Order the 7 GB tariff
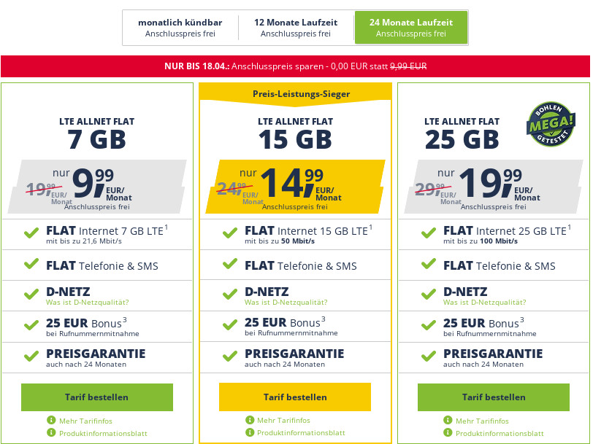The image size is (593, 444). (97, 397)
